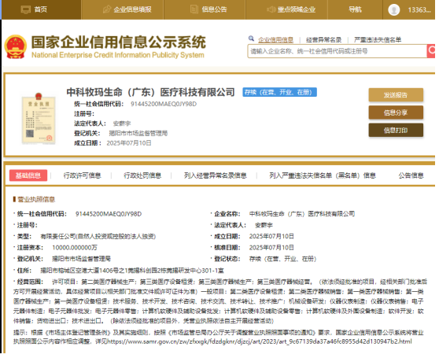Open 信息公告 menu item
Screen dimensions: 439x358
point(215,9)
